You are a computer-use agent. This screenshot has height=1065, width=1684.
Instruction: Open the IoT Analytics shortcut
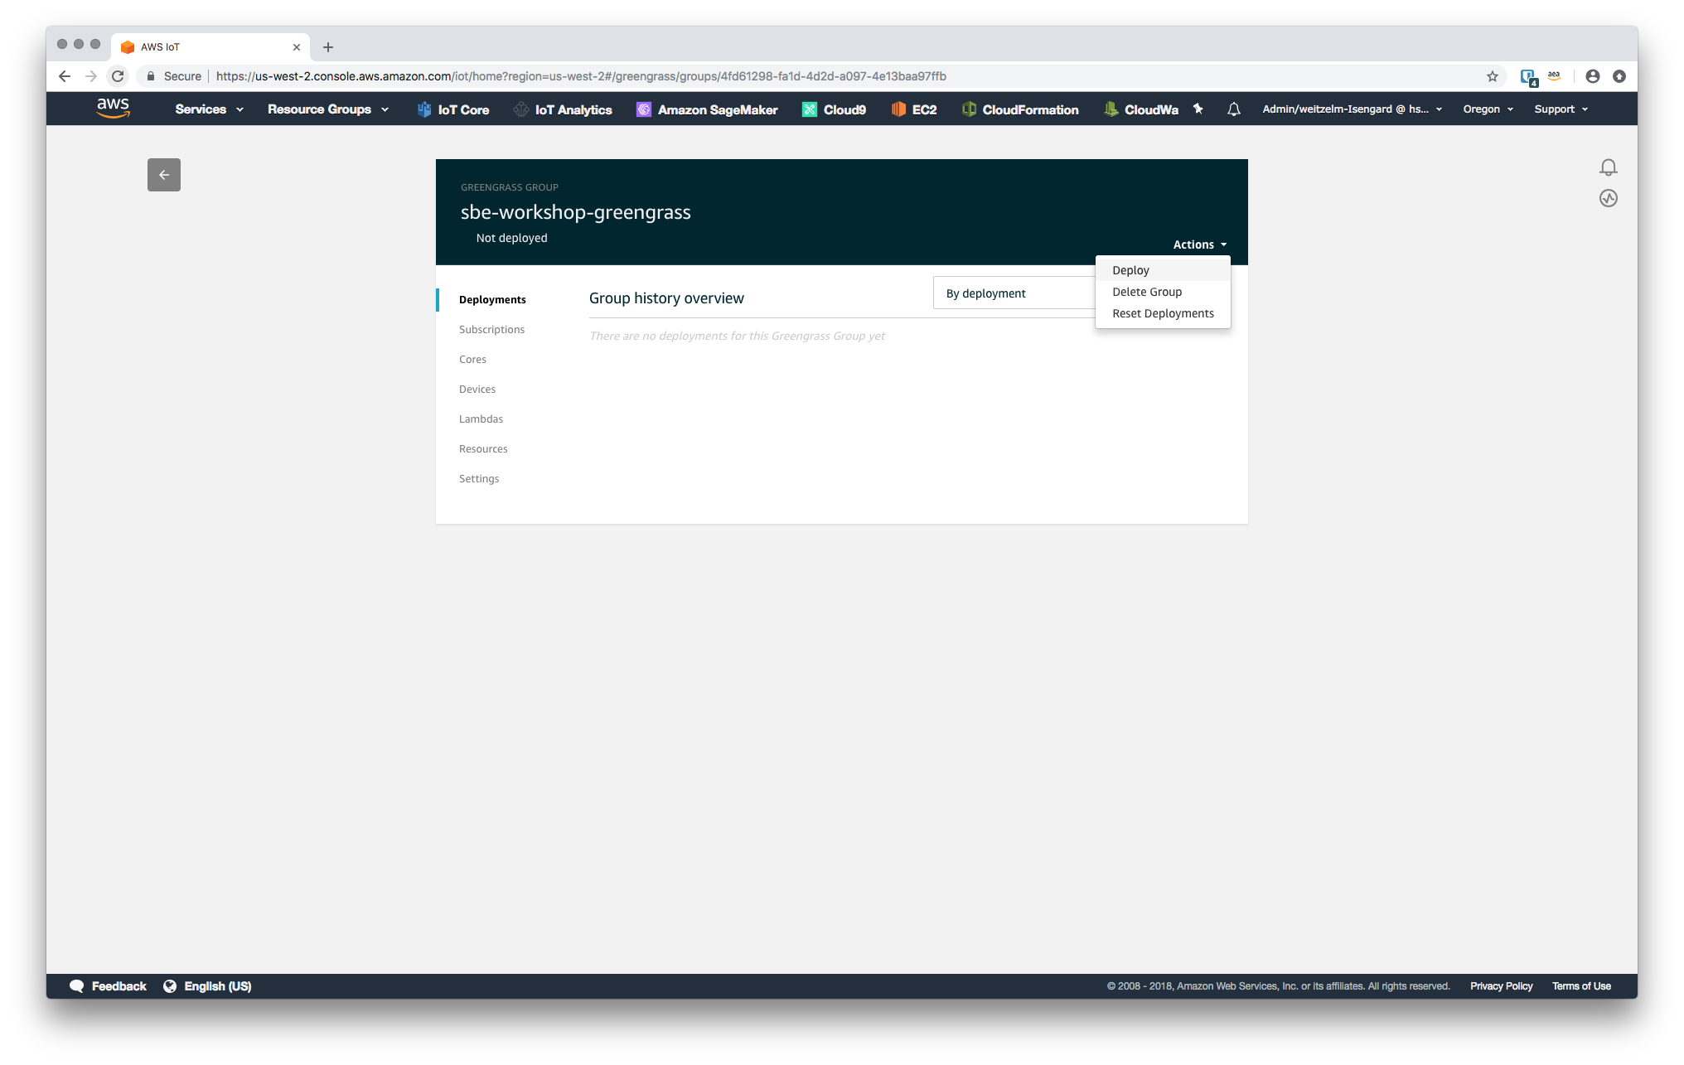[563, 109]
